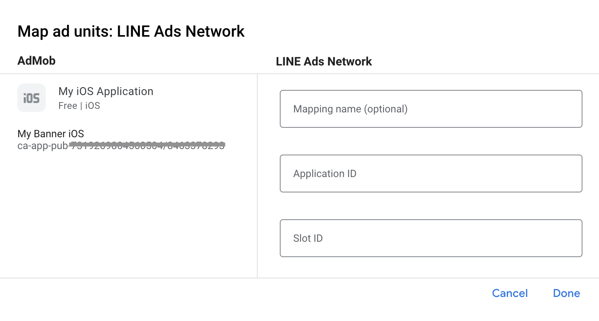The width and height of the screenshot is (599, 321).
Task: Click the Slot ID placeholder text
Action: [308, 238]
